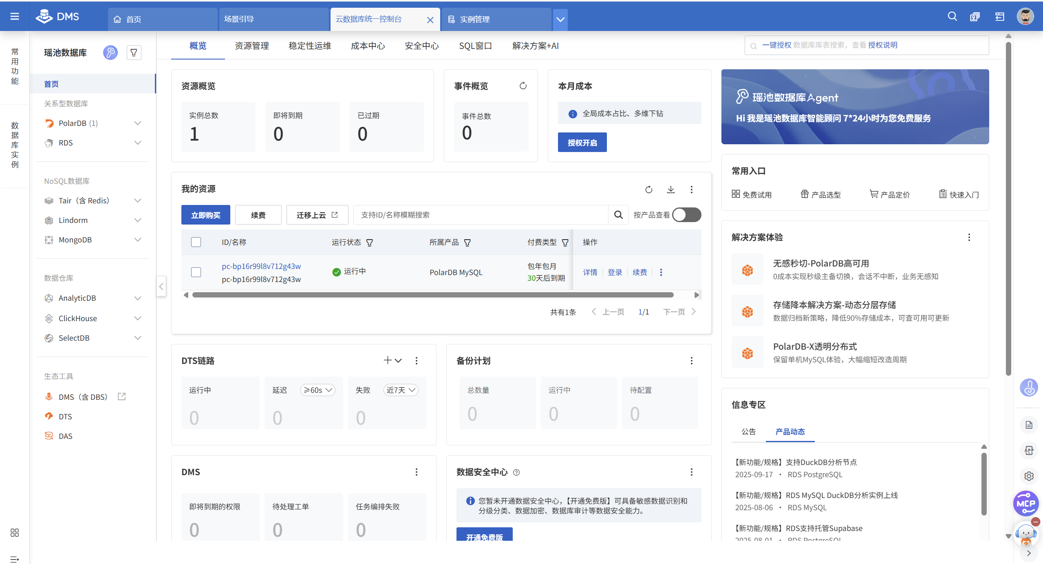Filter by 运行状态 column
The image size is (1043, 564).
pyautogui.click(x=370, y=243)
